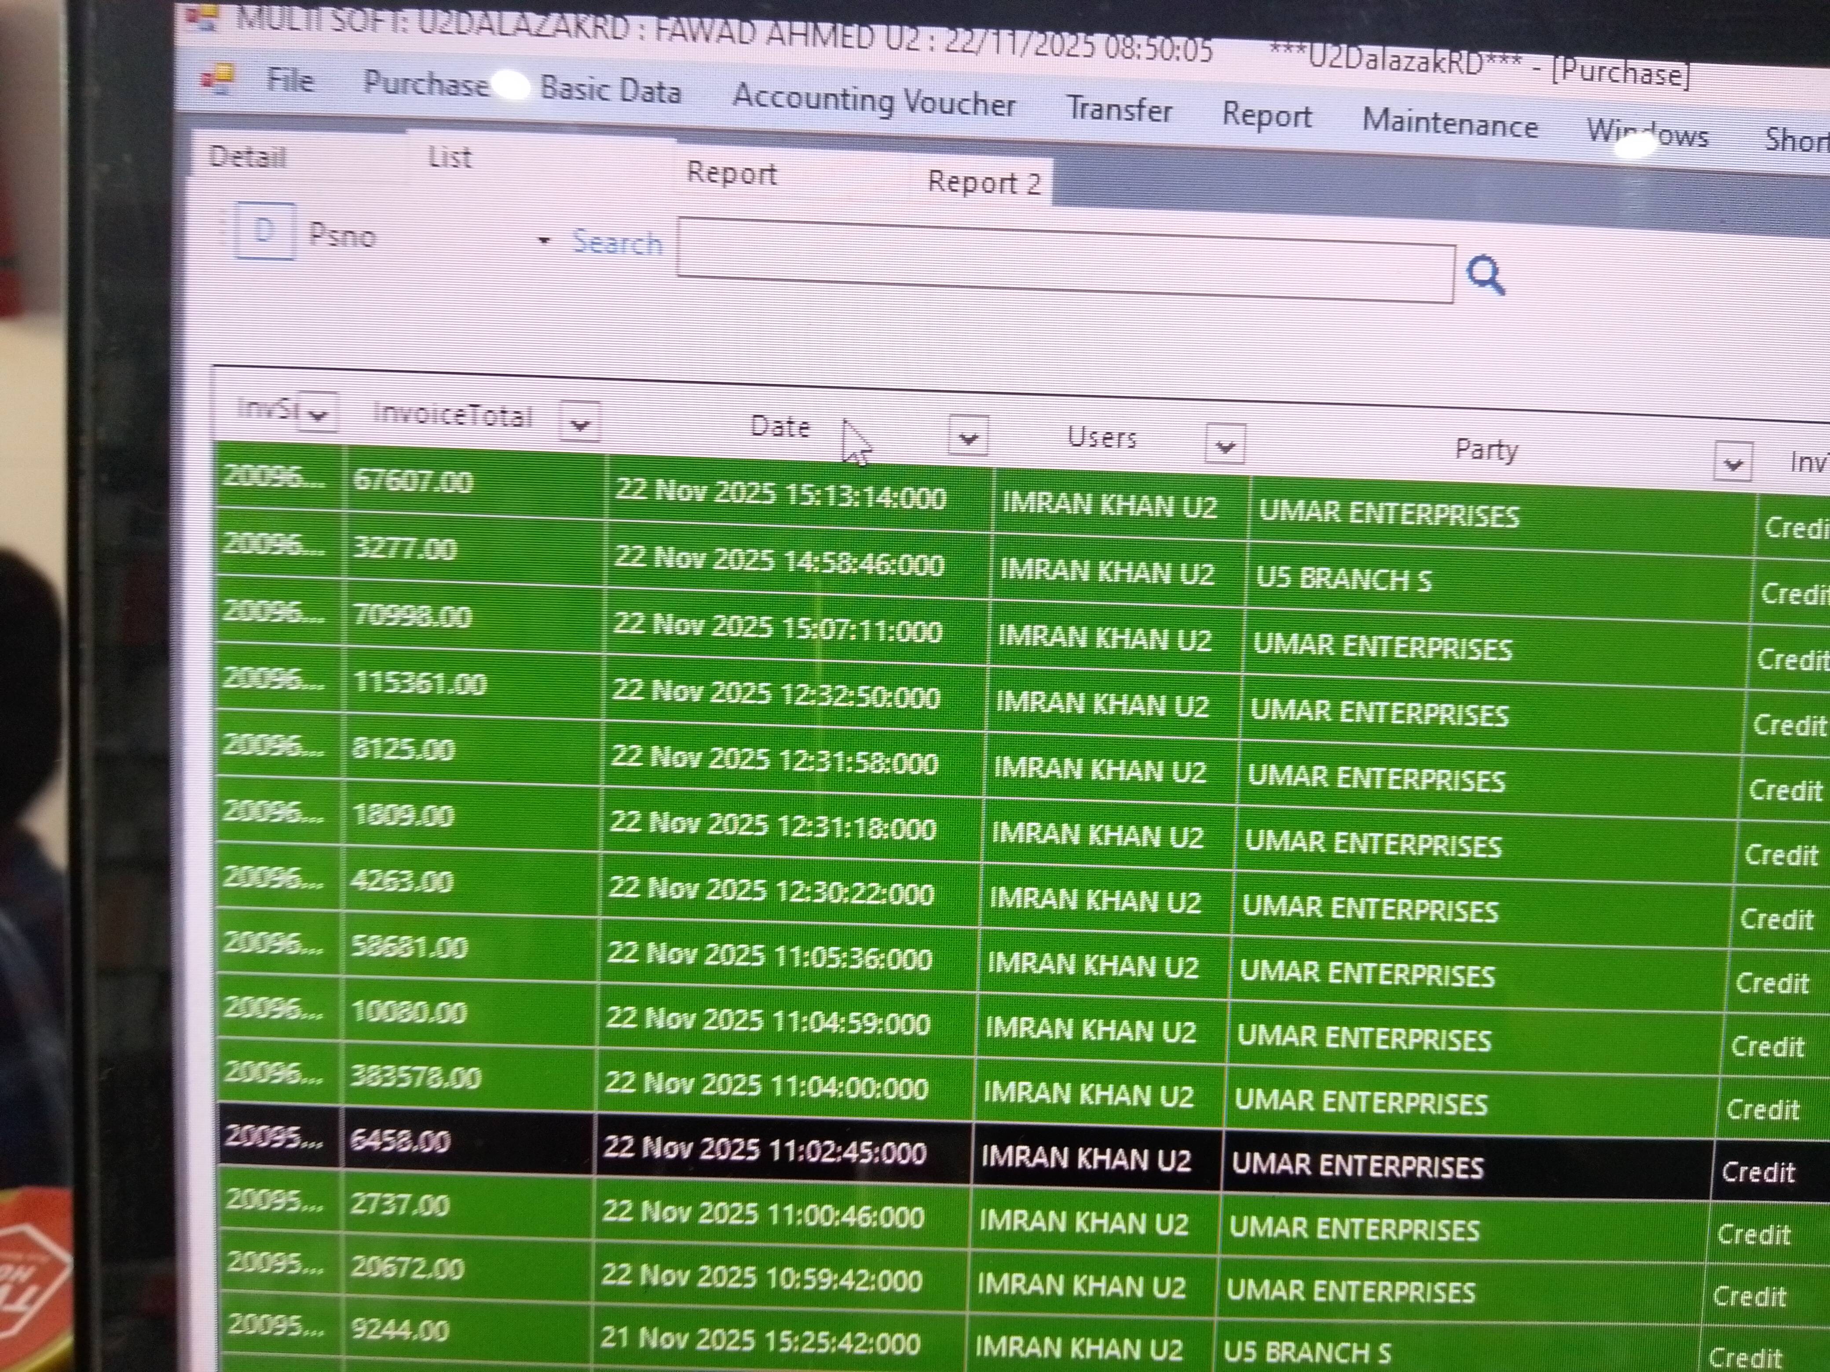This screenshot has height=1372, width=1830.
Task: Select the invoice row totaling 383578.00
Action: coord(415,1077)
